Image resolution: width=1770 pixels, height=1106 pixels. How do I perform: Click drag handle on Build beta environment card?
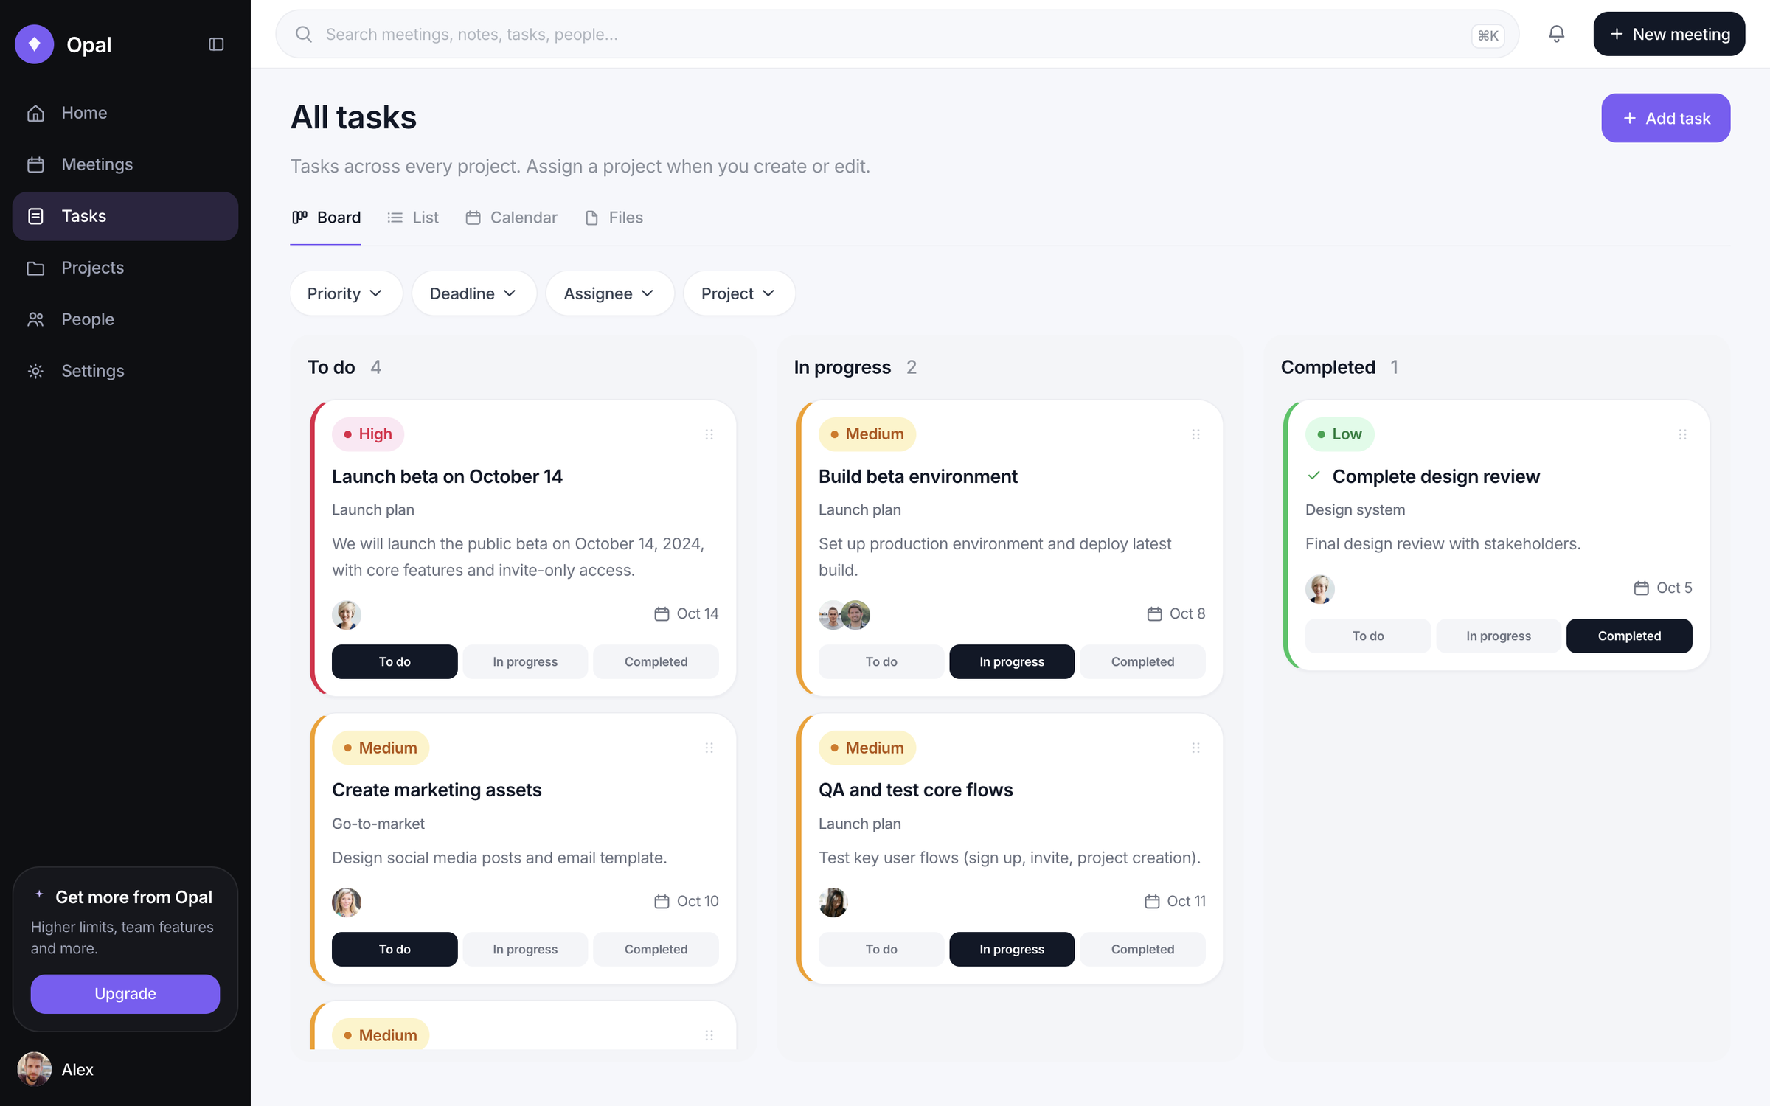[x=1195, y=434]
